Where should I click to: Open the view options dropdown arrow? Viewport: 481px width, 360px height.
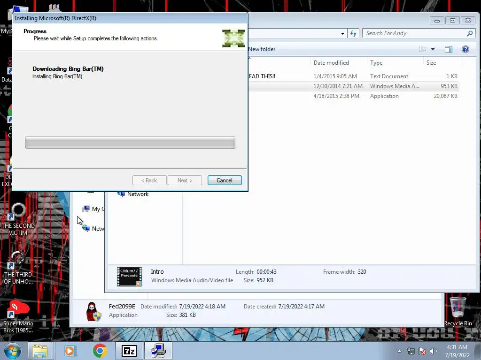[433, 49]
